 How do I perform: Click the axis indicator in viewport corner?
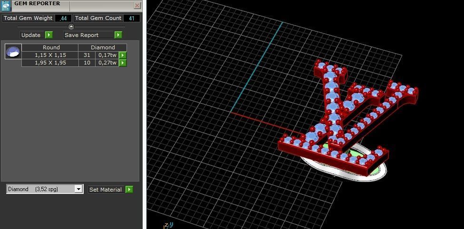click(168, 226)
